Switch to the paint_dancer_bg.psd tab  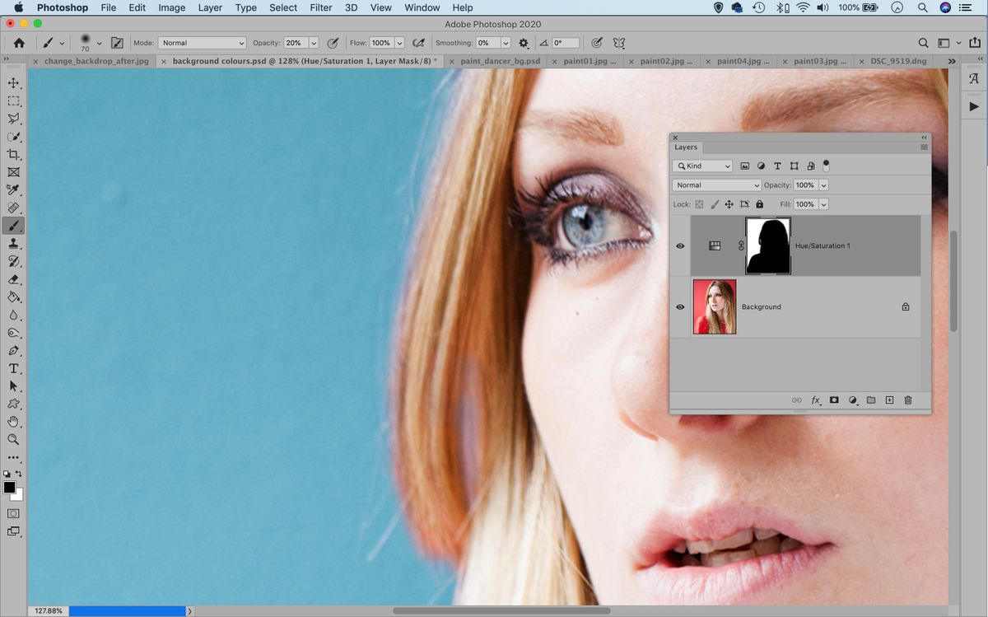pos(502,60)
